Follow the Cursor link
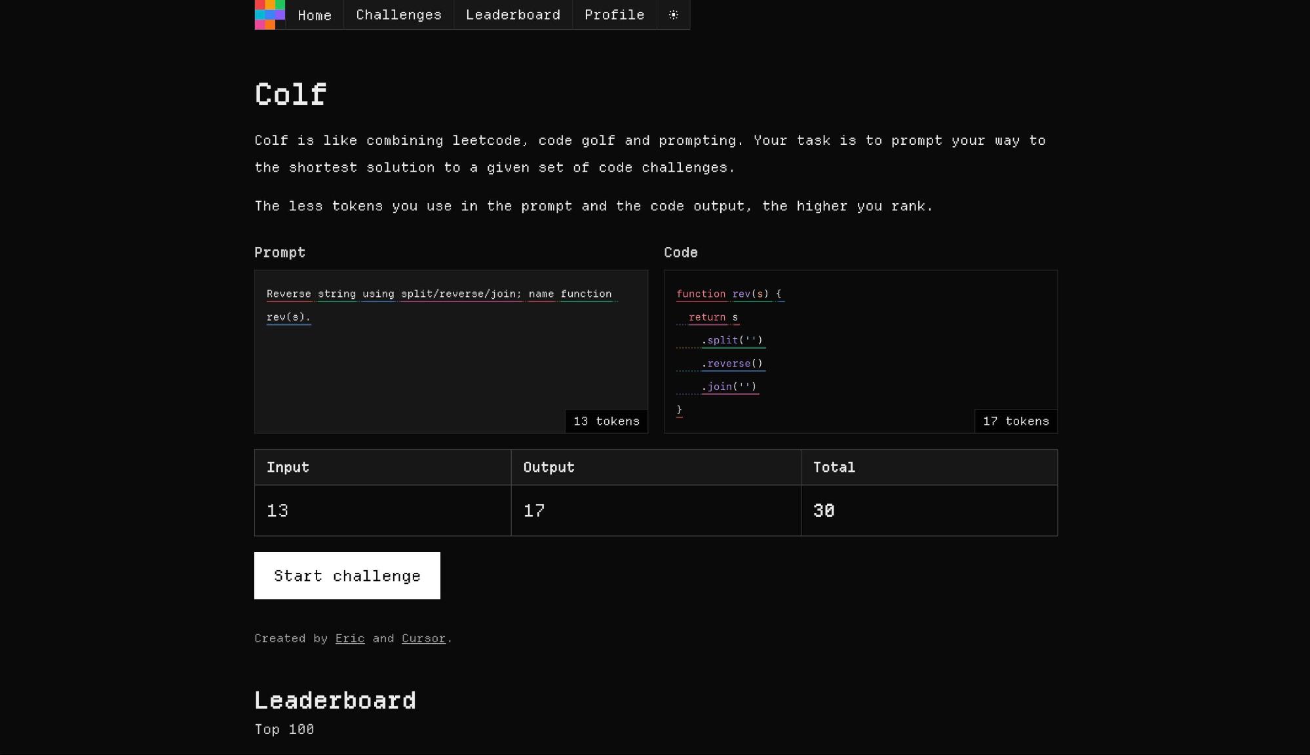1310x755 pixels. click(x=423, y=638)
